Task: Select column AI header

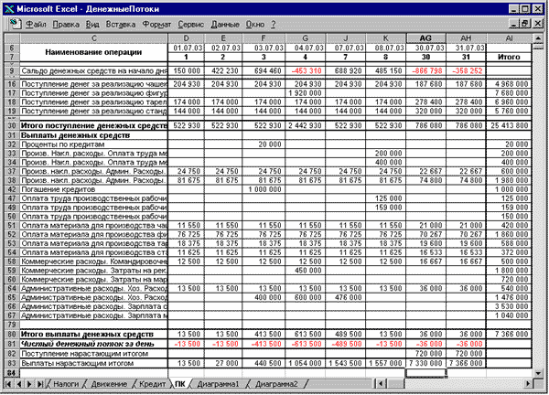Action: pyautogui.click(x=509, y=38)
